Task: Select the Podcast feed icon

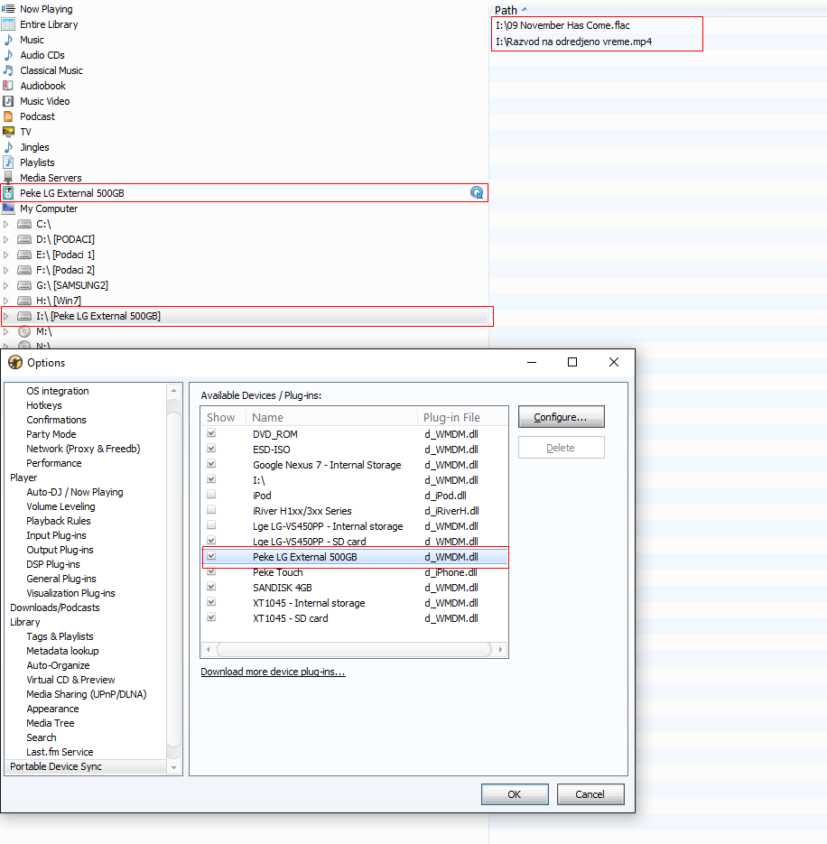Action: coord(8,116)
